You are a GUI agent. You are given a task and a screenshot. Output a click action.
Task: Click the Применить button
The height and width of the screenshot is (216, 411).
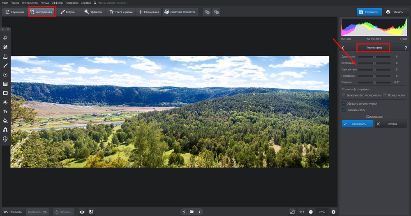pos(357,124)
